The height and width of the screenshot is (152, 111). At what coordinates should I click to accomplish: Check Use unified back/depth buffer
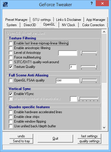pyautogui.click(x=11, y=126)
